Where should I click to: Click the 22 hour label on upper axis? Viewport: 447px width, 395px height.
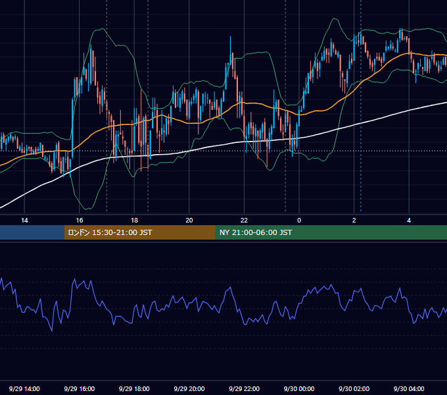click(x=244, y=221)
